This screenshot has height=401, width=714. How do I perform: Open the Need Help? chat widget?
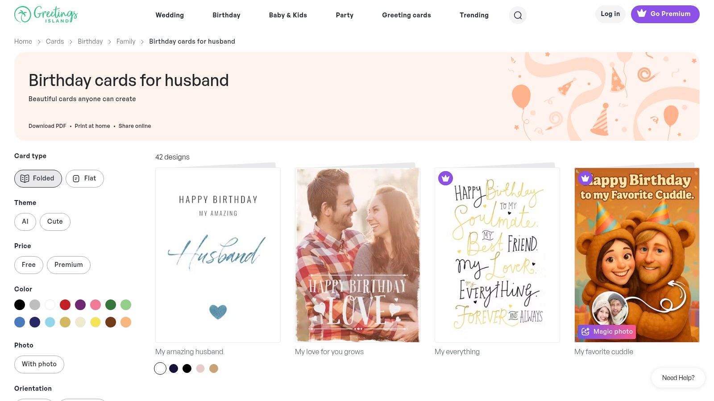click(x=678, y=378)
